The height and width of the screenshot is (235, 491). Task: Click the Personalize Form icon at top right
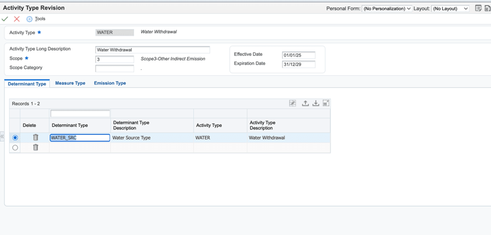point(478,9)
